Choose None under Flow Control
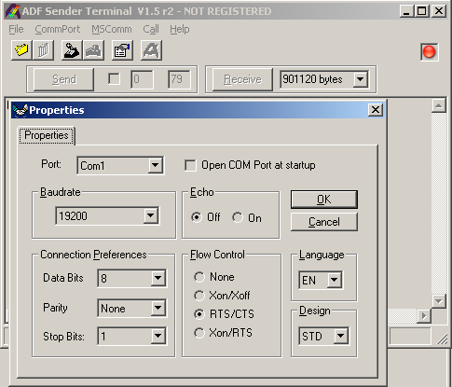The image size is (452, 387). point(199,277)
